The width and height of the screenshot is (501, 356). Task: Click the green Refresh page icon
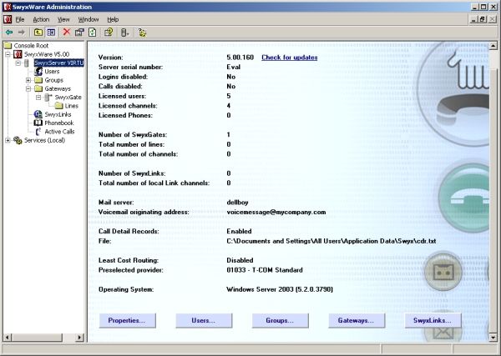(93, 33)
